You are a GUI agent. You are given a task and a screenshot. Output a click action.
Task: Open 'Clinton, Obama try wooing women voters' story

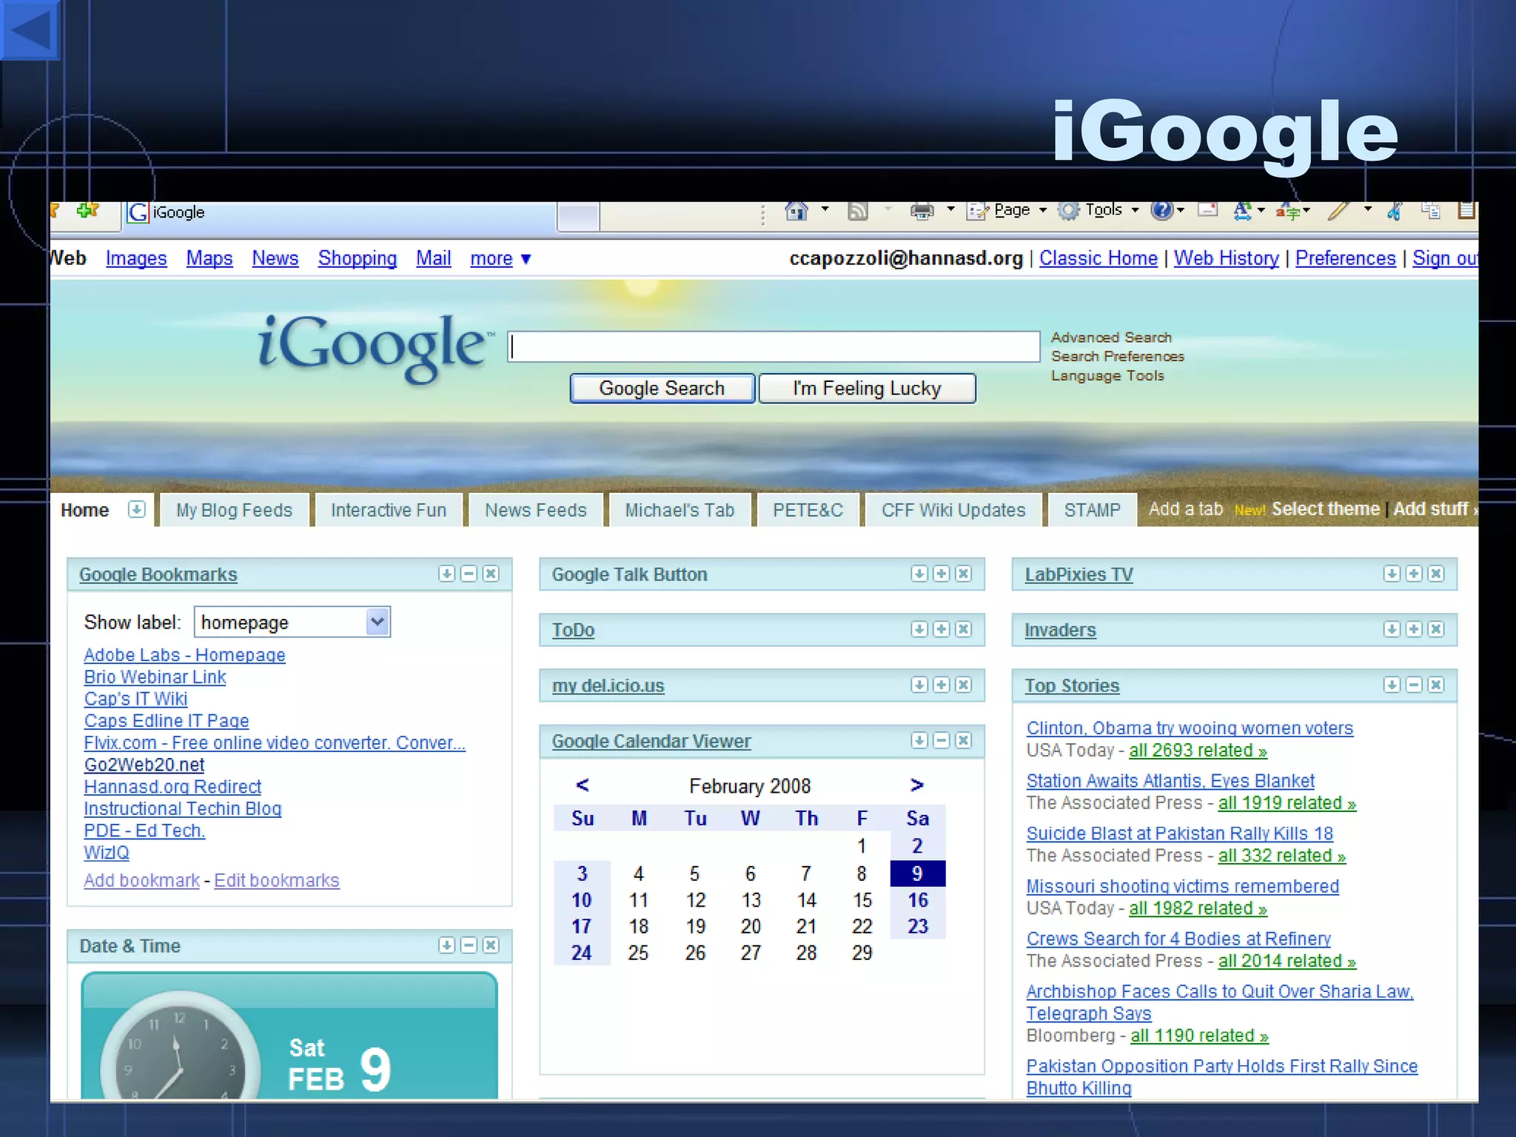(x=1190, y=728)
